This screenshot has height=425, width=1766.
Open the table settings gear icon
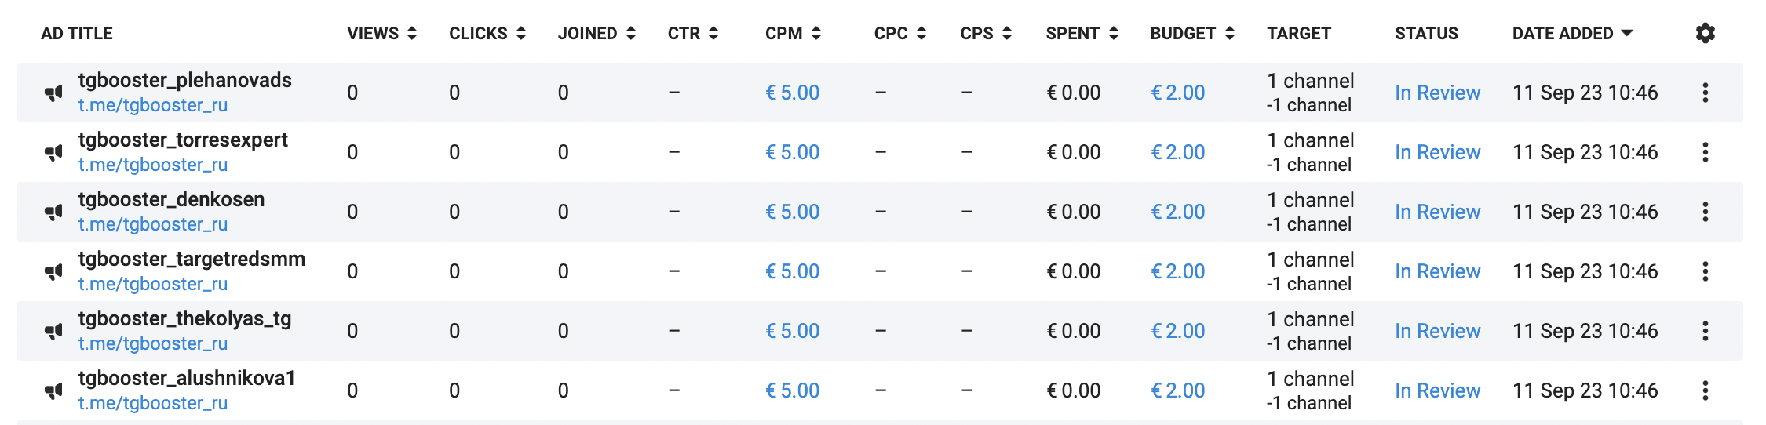1705,33
